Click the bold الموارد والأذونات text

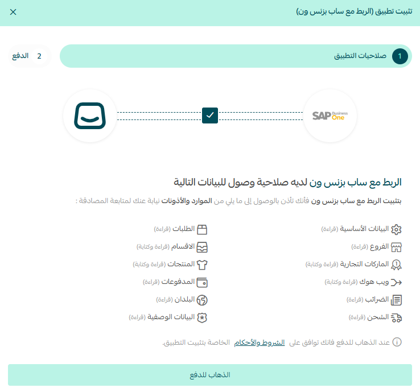187,201
